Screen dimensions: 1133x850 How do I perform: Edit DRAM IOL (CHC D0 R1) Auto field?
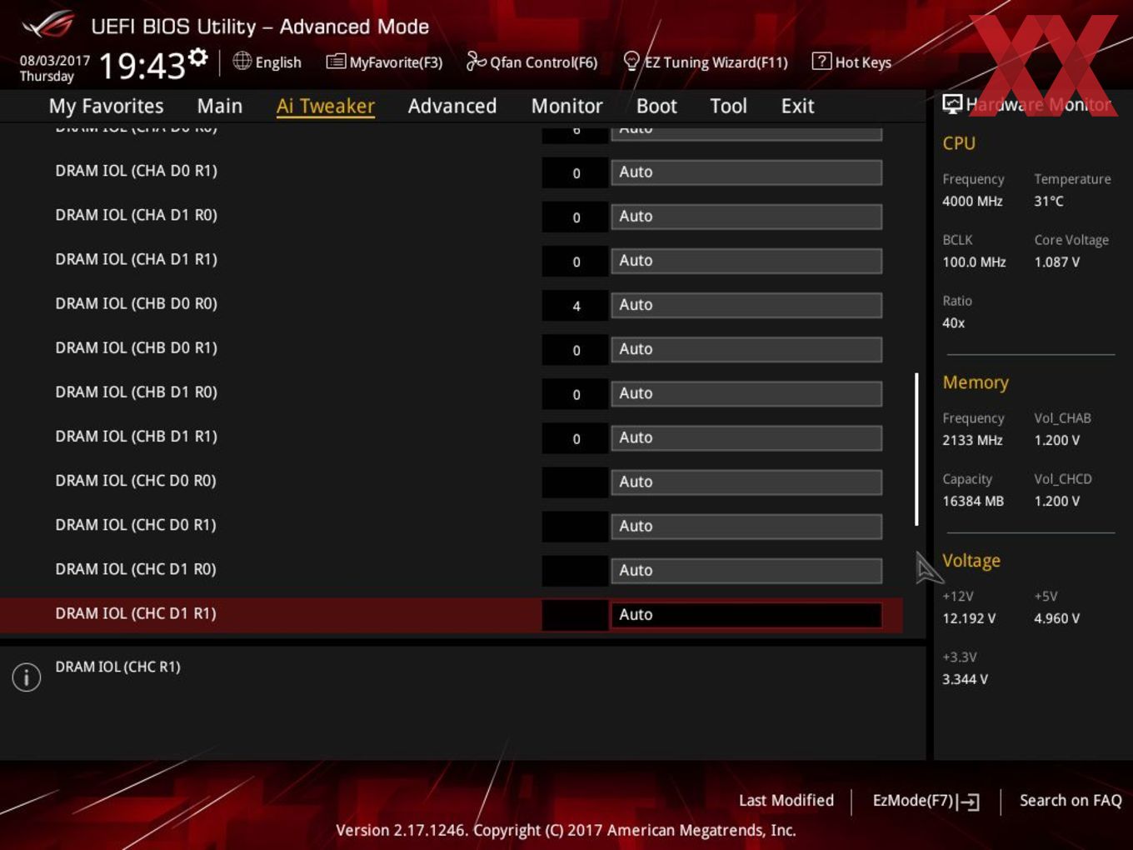[x=746, y=526]
